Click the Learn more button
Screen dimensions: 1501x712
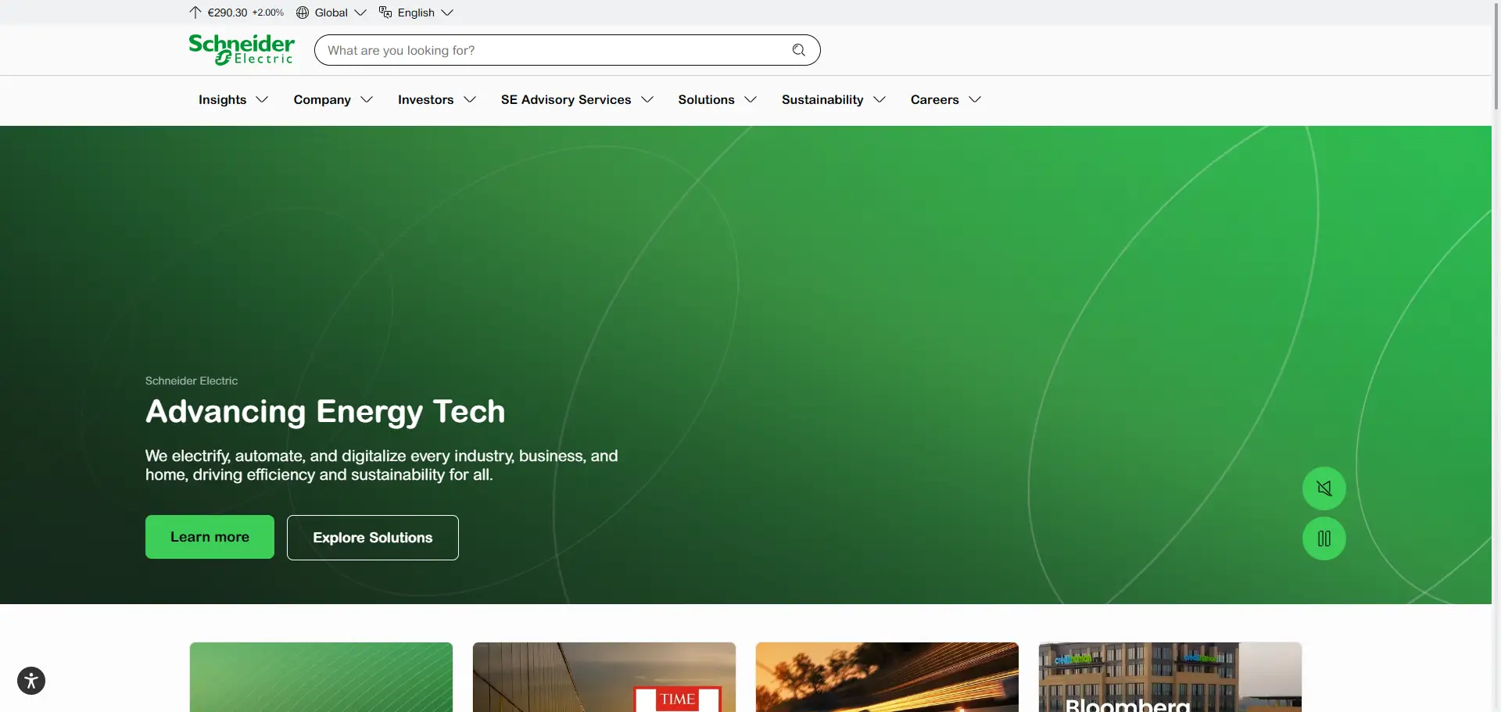(x=210, y=537)
